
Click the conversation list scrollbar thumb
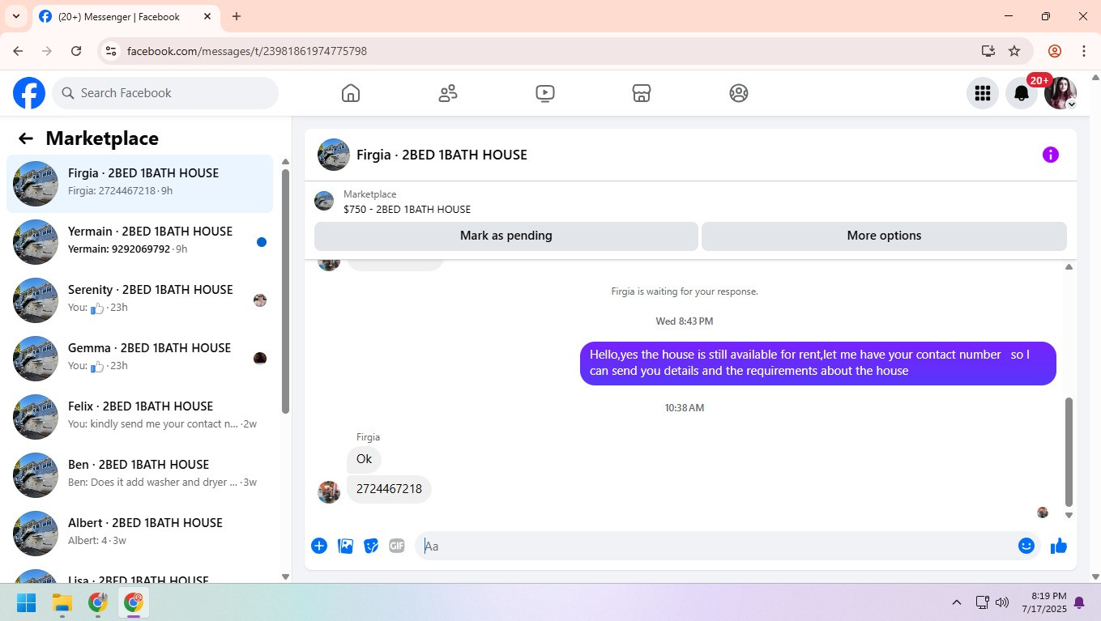point(285,291)
